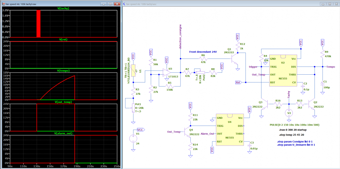
Task: Click the NTCLE100E3104_B0 model name text
Action: point(129,70)
